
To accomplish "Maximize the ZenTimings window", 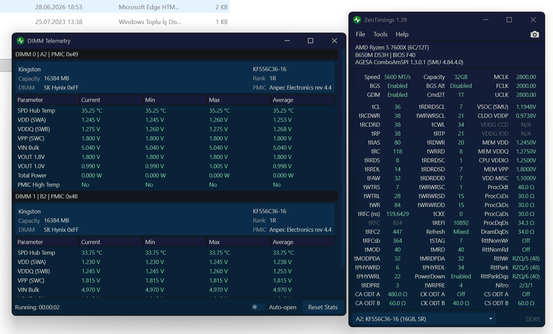I will (509, 20).
